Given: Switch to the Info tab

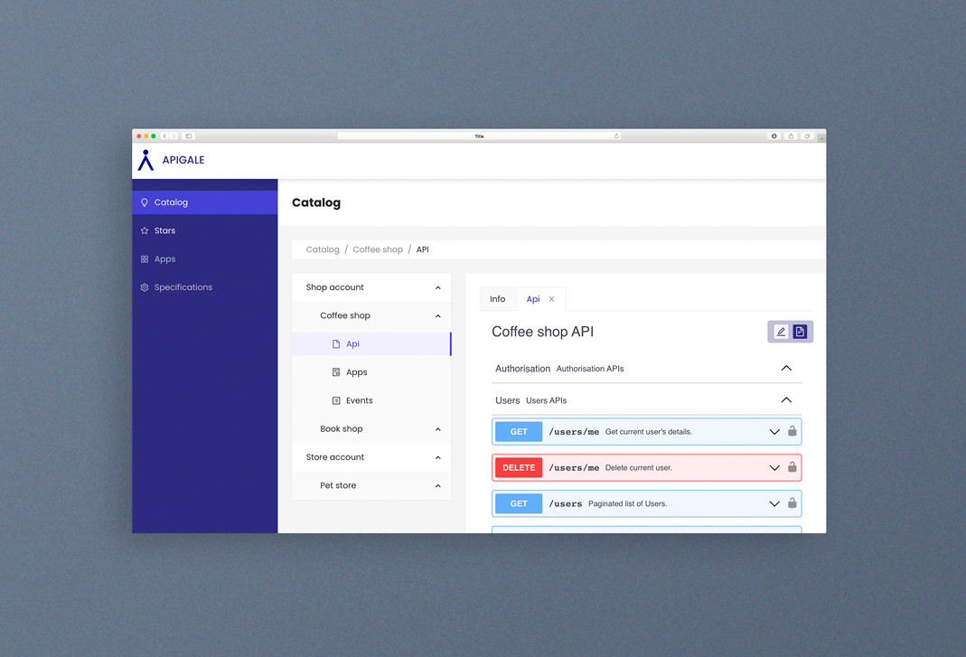Looking at the screenshot, I should pos(497,298).
